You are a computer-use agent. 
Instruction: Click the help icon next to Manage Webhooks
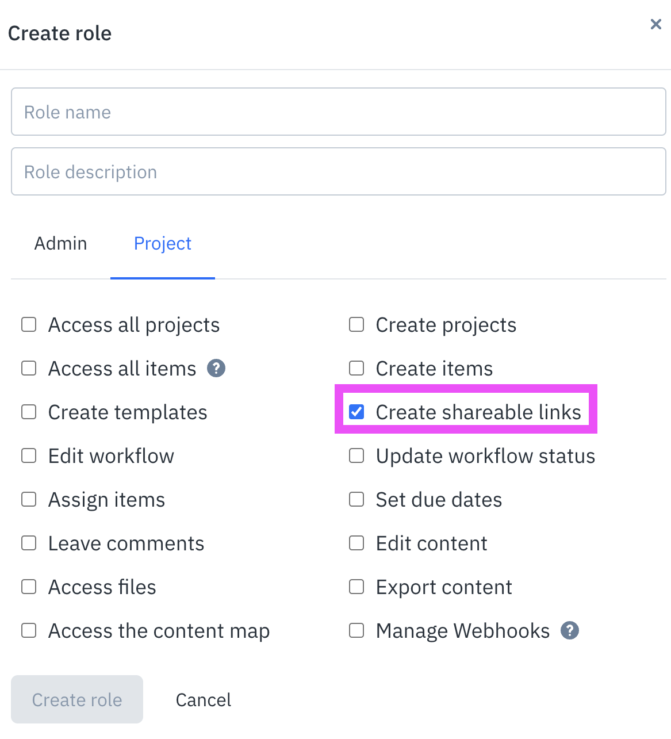570,630
